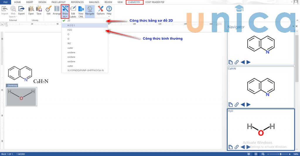Click '1 WORD' count in status bar

21,154
